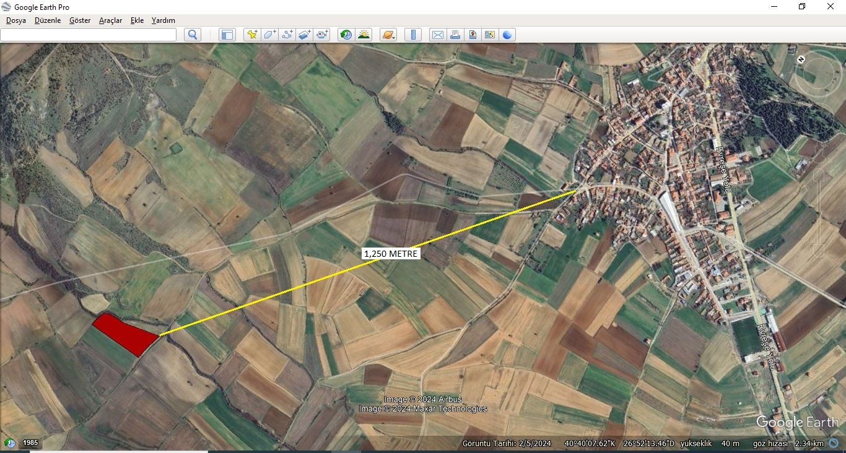Select the add polygon tool

point(269,35)
